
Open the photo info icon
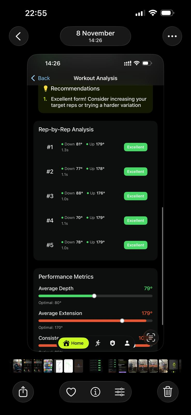coord(95,392)
